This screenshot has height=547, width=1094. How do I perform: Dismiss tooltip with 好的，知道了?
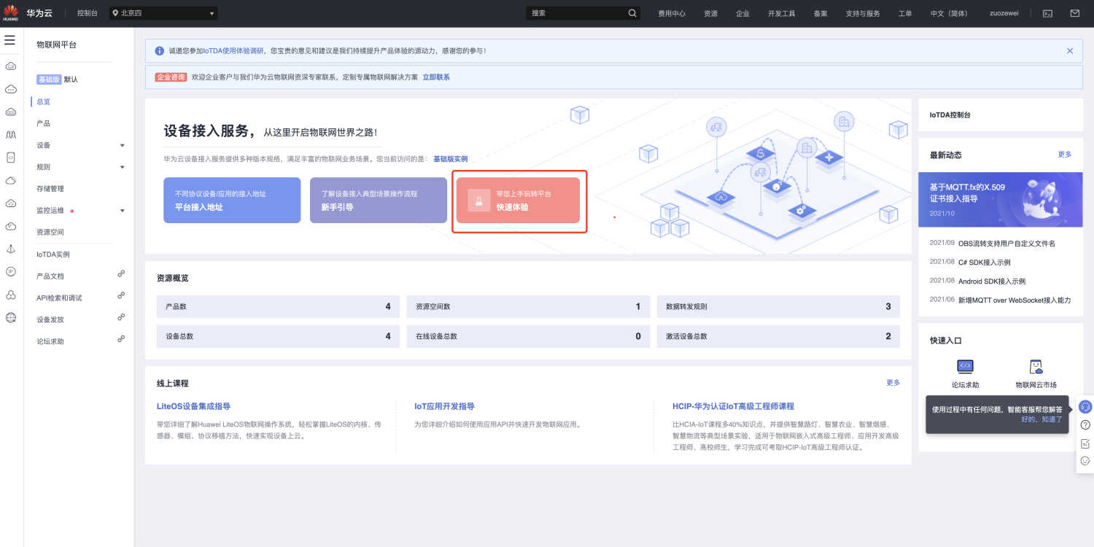(x=1041, y=419)
